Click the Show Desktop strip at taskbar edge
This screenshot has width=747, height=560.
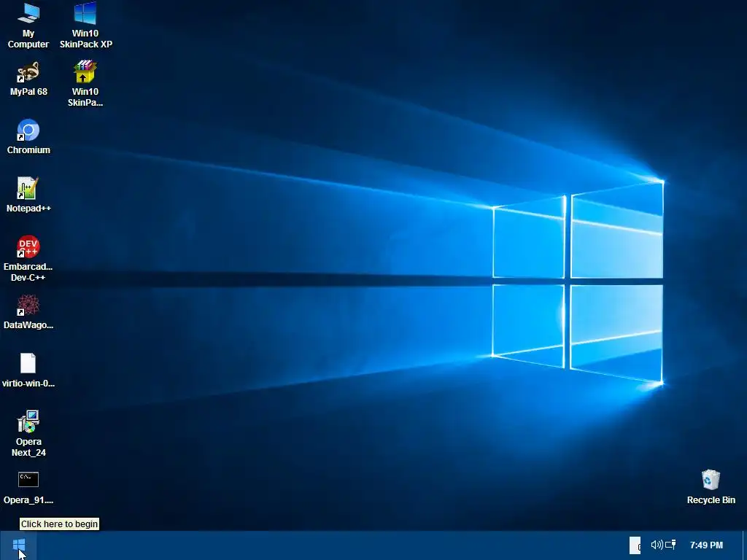coord(745,545)
